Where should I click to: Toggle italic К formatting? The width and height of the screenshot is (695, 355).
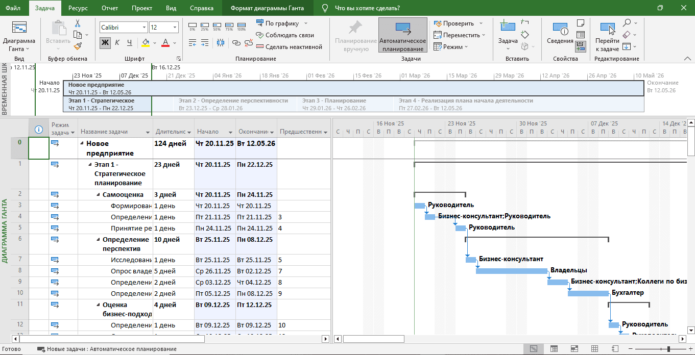click(x=117, y=42)
